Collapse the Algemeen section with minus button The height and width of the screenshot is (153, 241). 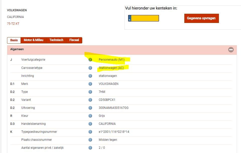[x=231, y=50]
